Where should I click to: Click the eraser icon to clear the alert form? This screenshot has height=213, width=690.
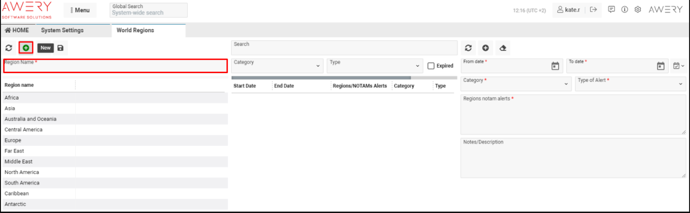tap(503, 48)
